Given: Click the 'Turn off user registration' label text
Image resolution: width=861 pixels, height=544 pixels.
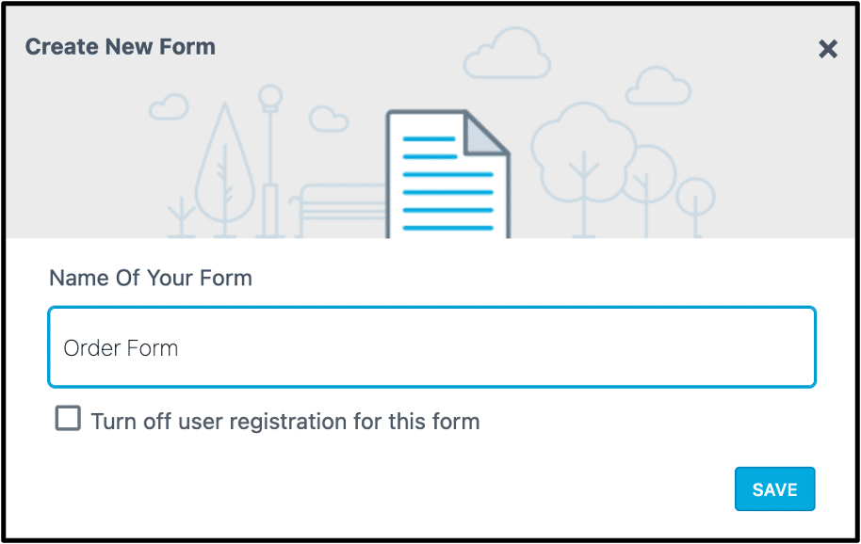Looking at the screenshot, I should coord(285,421).
